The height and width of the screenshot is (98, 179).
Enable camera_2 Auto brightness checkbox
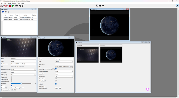coord(11,81)
